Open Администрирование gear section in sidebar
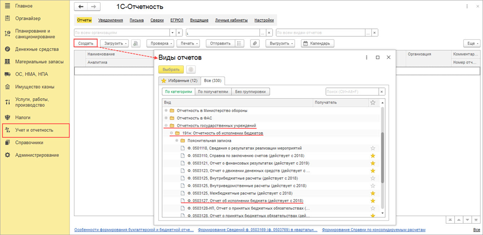The width and height of the screenshot is (483, 235). [37, 155]
